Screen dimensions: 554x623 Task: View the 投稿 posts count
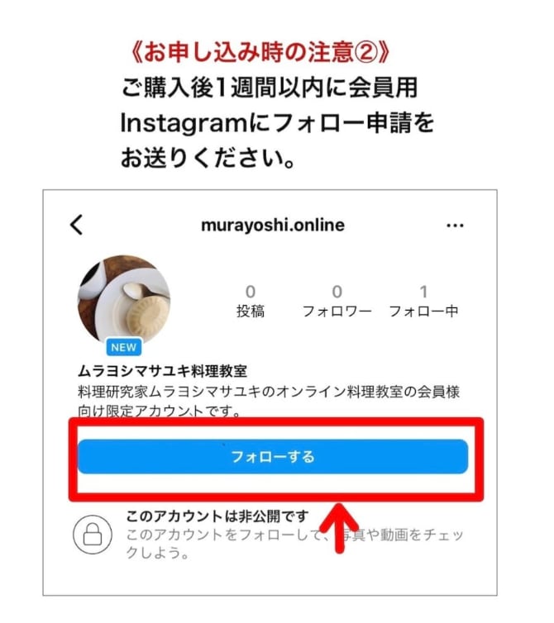[x=251, y=302]
